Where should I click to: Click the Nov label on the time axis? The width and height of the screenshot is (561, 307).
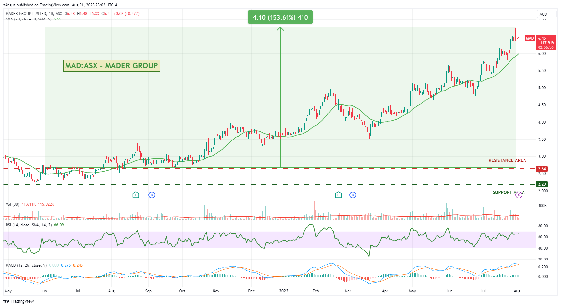pos(216,291)
